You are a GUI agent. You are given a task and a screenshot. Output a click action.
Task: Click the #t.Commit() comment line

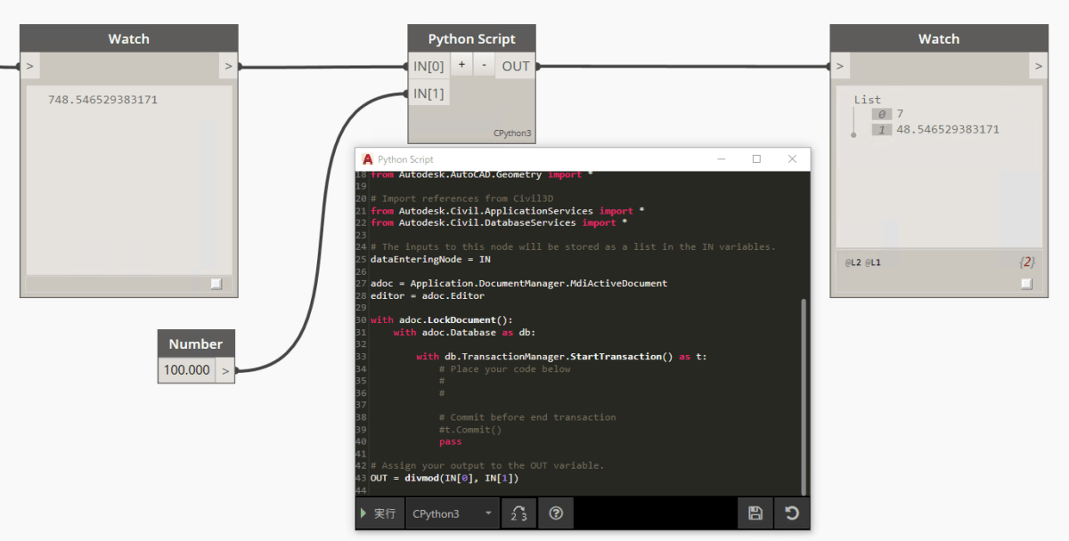coord(470,429)
